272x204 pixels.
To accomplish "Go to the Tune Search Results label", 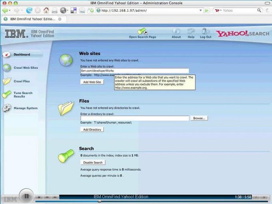I will pos(23,95).
